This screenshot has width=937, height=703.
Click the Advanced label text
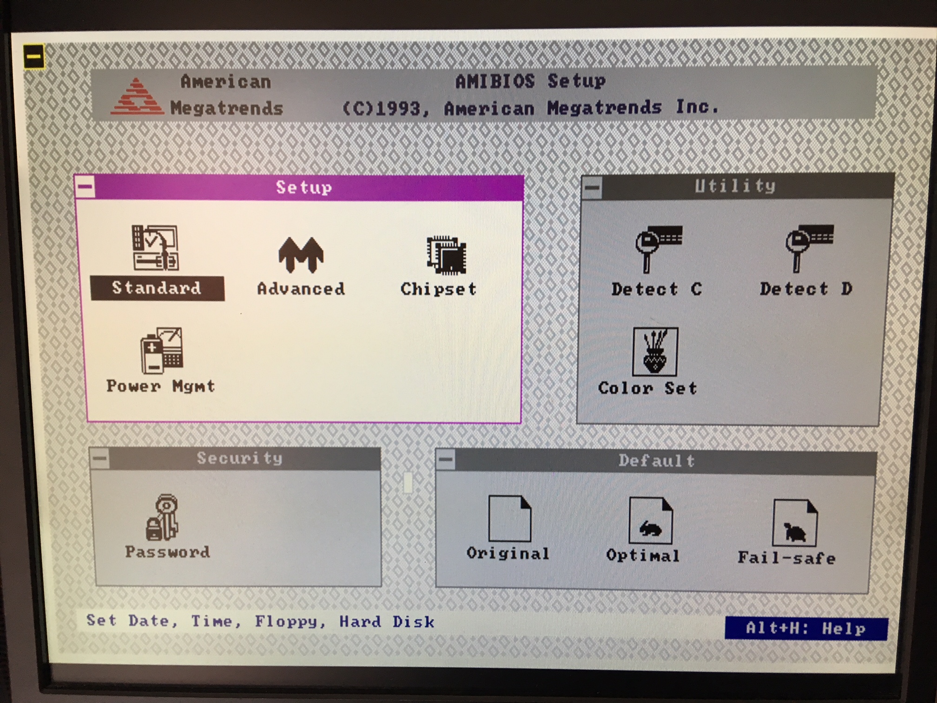click(x=301, y=289)
